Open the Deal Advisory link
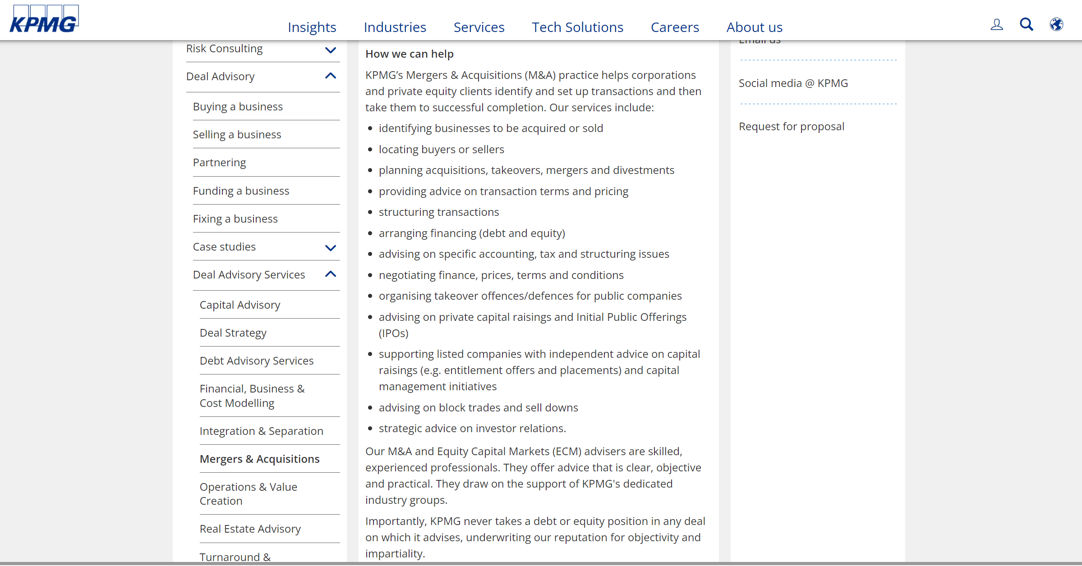The width and height of the screenshot is (1082, 566). [x=221, y=77]
